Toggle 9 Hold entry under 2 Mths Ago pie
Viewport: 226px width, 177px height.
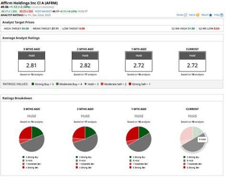coord(81,161)
